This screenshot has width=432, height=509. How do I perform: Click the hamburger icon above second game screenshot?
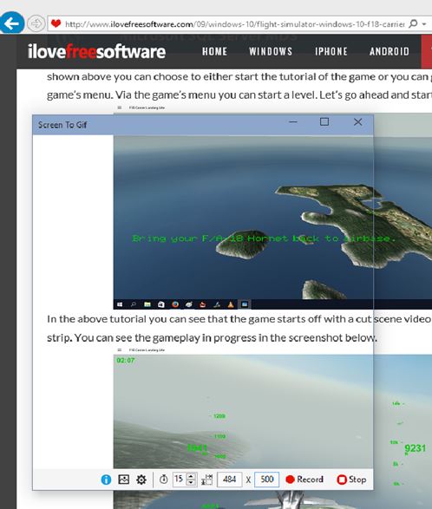[x=119, y=350]
